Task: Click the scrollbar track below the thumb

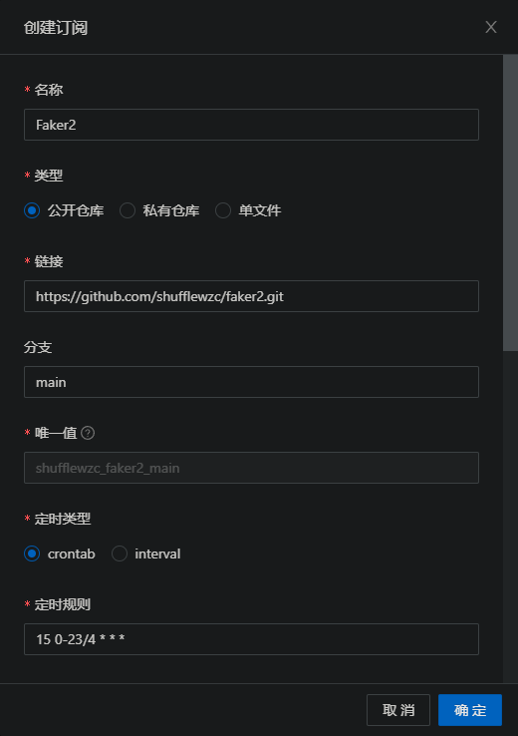Action: (510, 517)
